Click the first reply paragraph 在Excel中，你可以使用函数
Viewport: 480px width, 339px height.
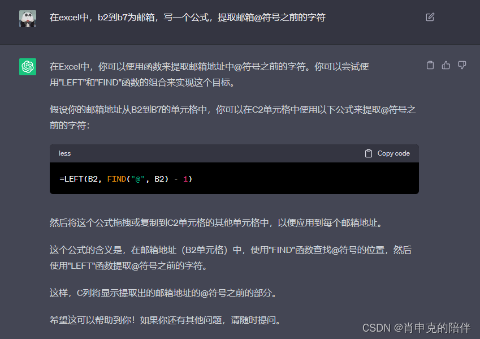pyautogui.click(x=209, y=75)
